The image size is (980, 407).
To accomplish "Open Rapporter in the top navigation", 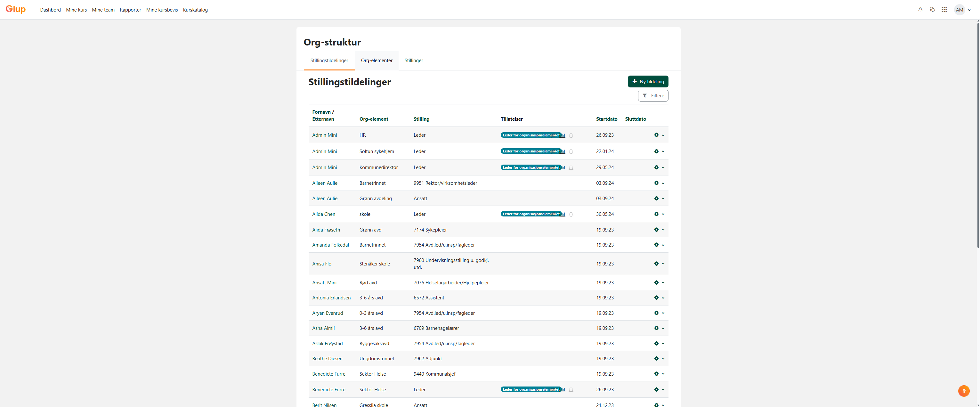I will pyautogui.click(x=130, y=10).
